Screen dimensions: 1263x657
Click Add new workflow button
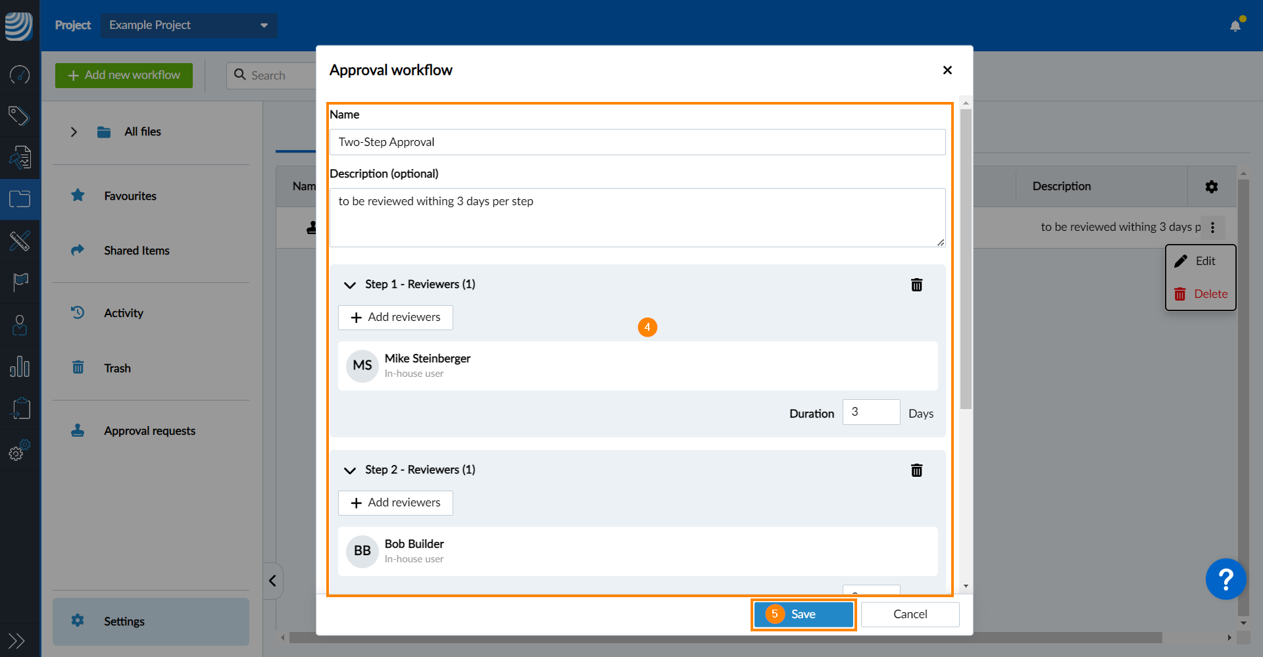tap(124, 76)
